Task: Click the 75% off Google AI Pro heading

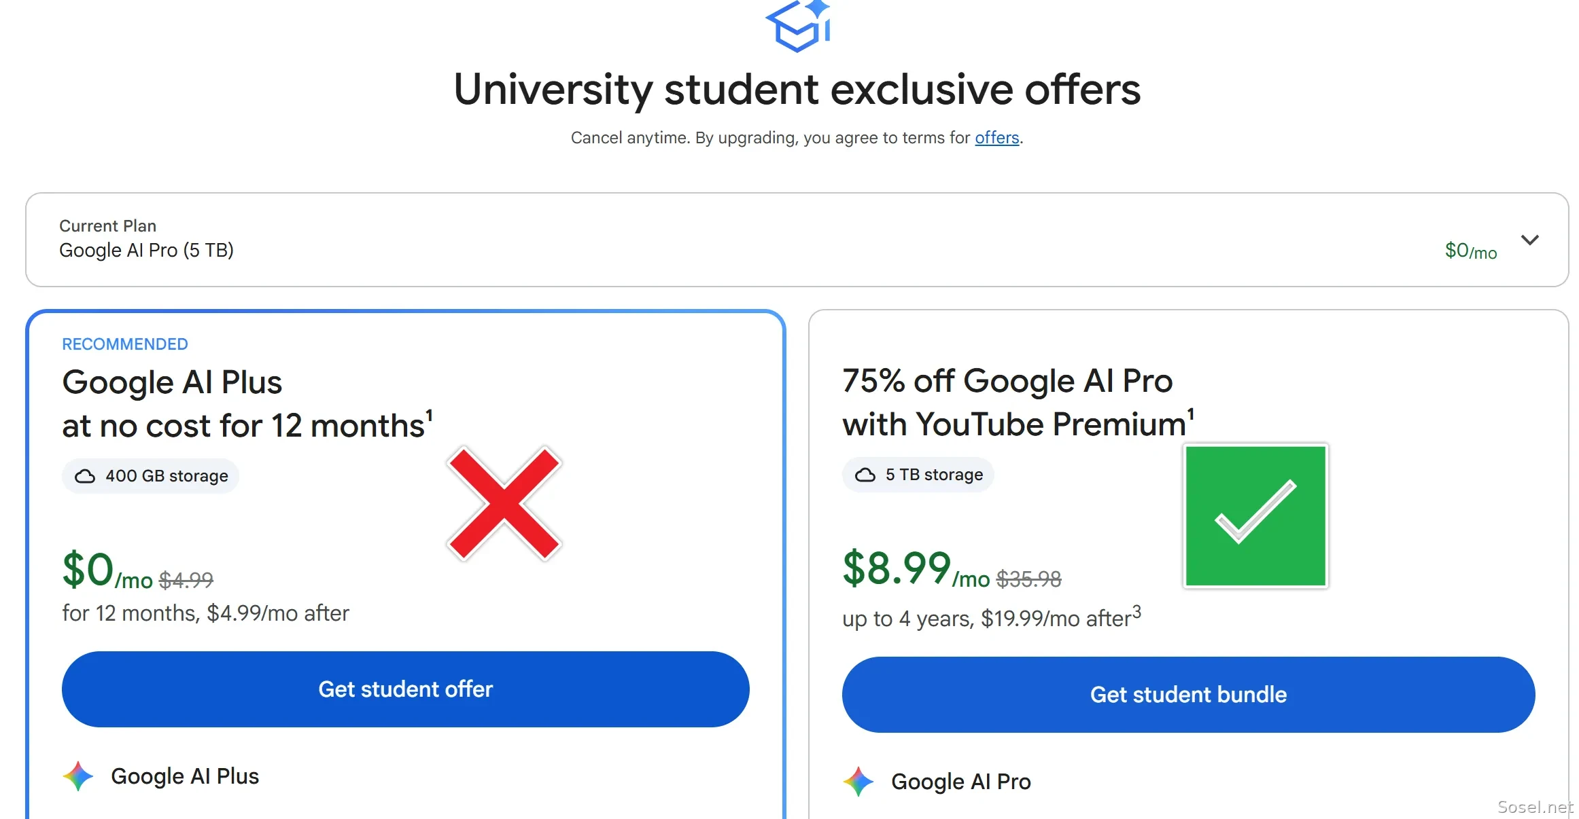Action: click(x=1007, y=381)
